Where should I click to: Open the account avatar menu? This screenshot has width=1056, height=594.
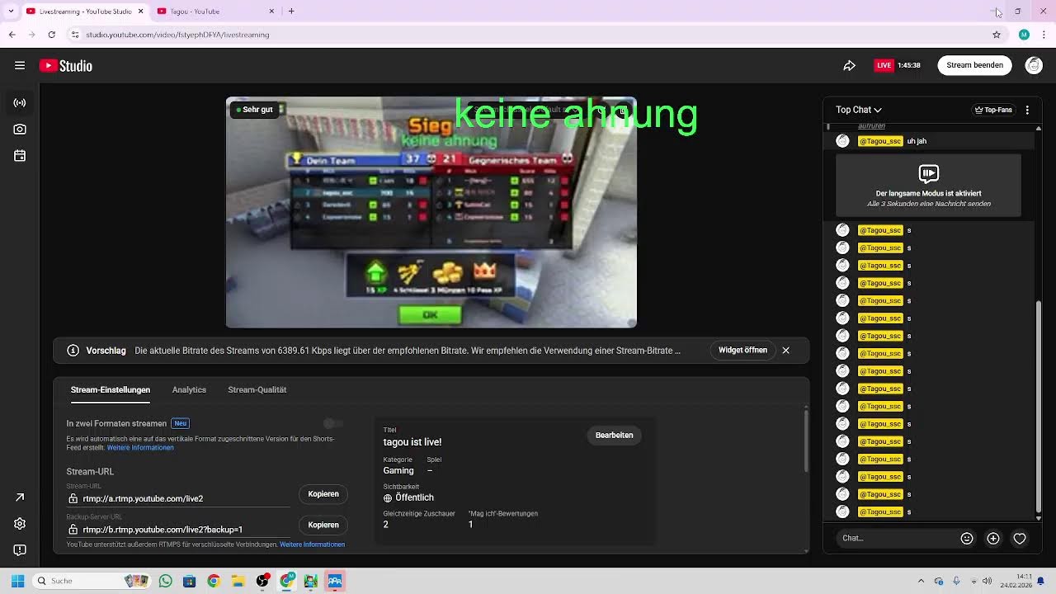click(1034, 65)
